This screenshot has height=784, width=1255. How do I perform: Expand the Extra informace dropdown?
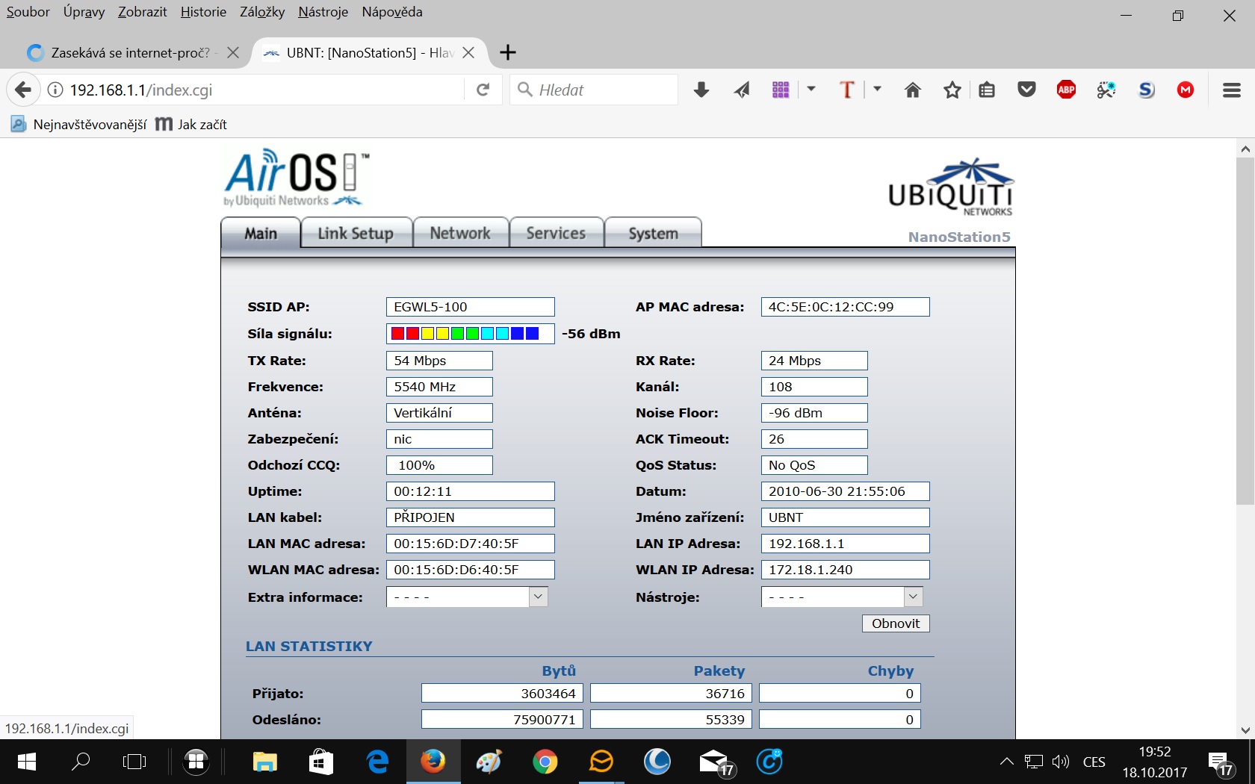pyautogui.click(x=538, y=597)
